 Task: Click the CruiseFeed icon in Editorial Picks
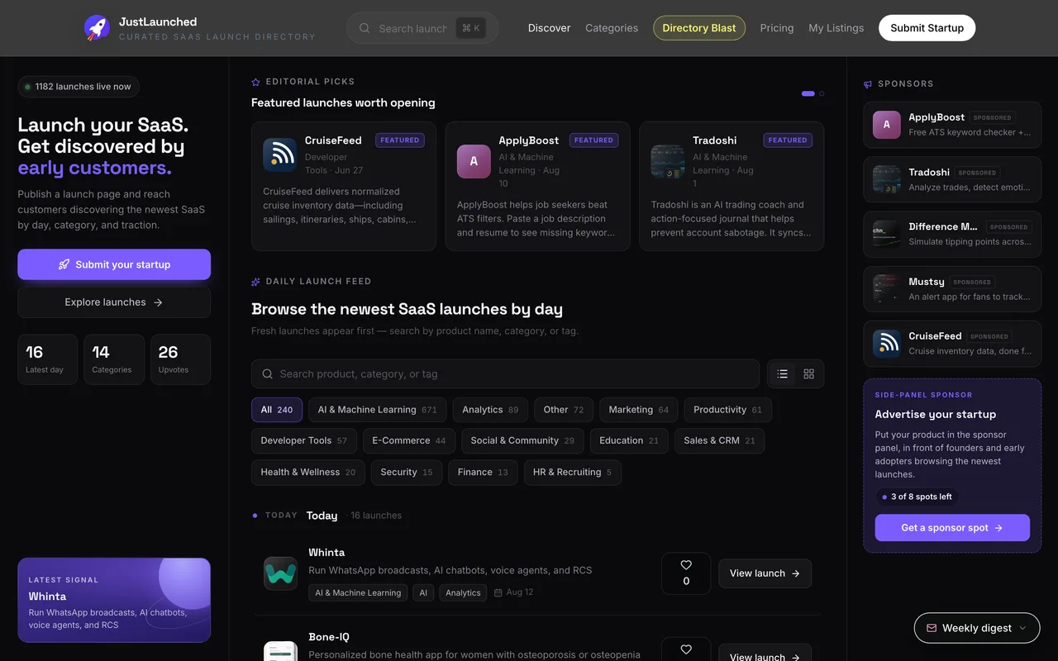[280, 155]
